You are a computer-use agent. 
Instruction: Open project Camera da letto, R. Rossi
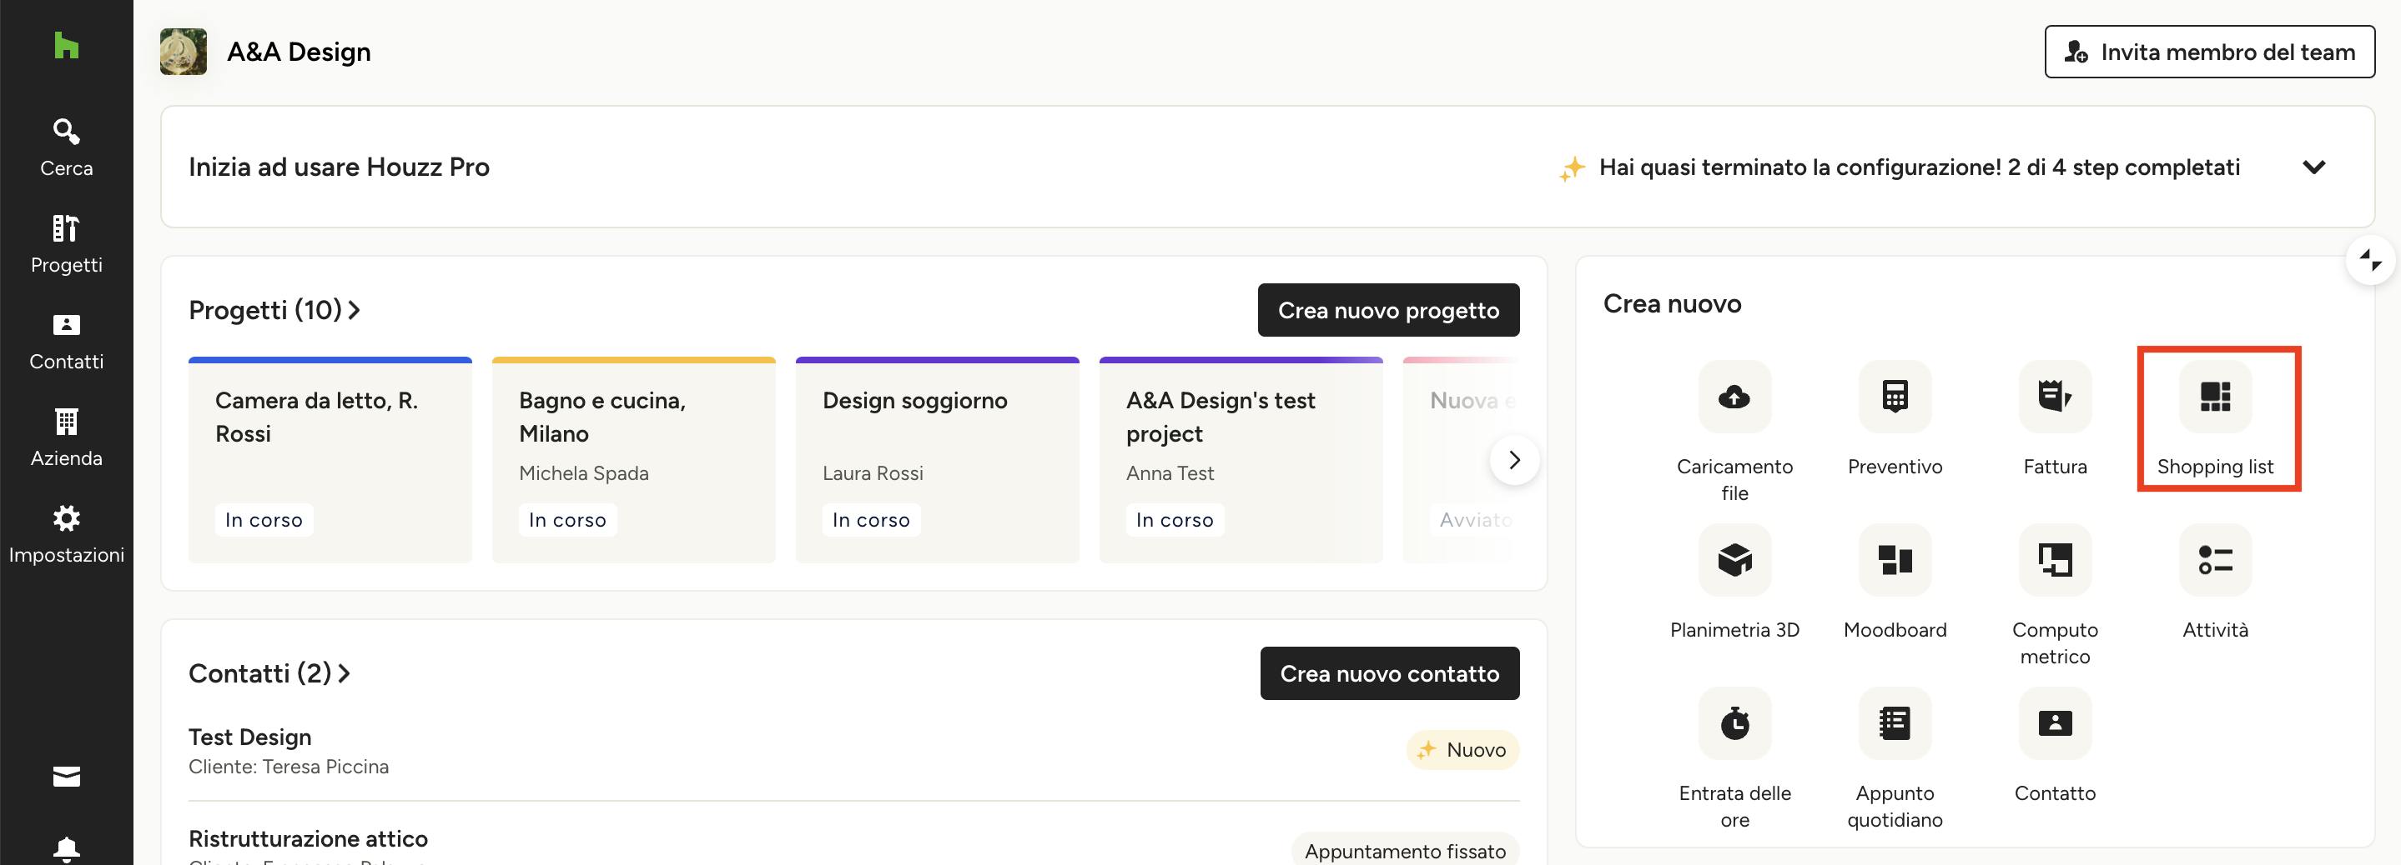[x=330, y=460]
